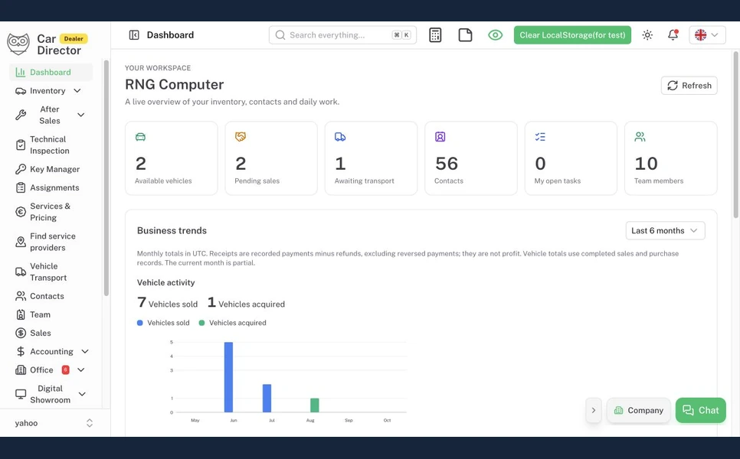This screenshot has width=740, height=459.
Task: Focus the Search everything field
Action: point(342,35)
